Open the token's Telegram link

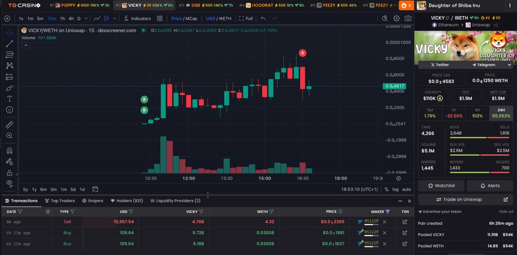(x=484, y=65)
